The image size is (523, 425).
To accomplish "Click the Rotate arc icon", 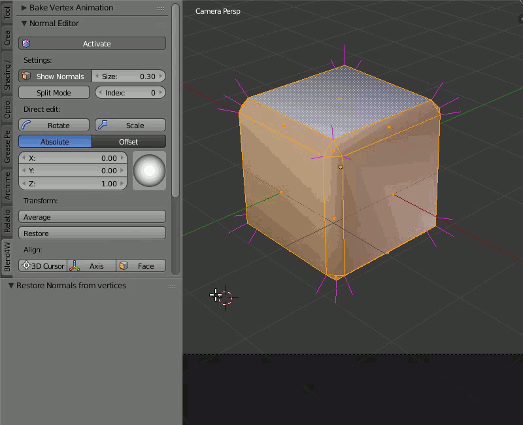I will coord(26,125).
